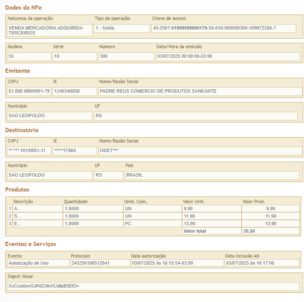Click the Valor Prod. column header
This screenshot has height=302, width=307.
[254, 201]
